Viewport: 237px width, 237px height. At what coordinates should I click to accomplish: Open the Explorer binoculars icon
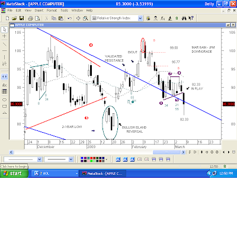tap(184, 18)
